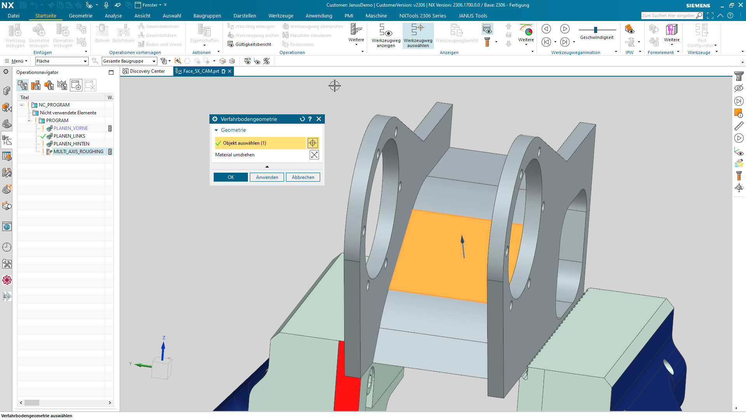
Task: Close the Verfahrbodengeometrie dialog
Action: tap(319, 119)
